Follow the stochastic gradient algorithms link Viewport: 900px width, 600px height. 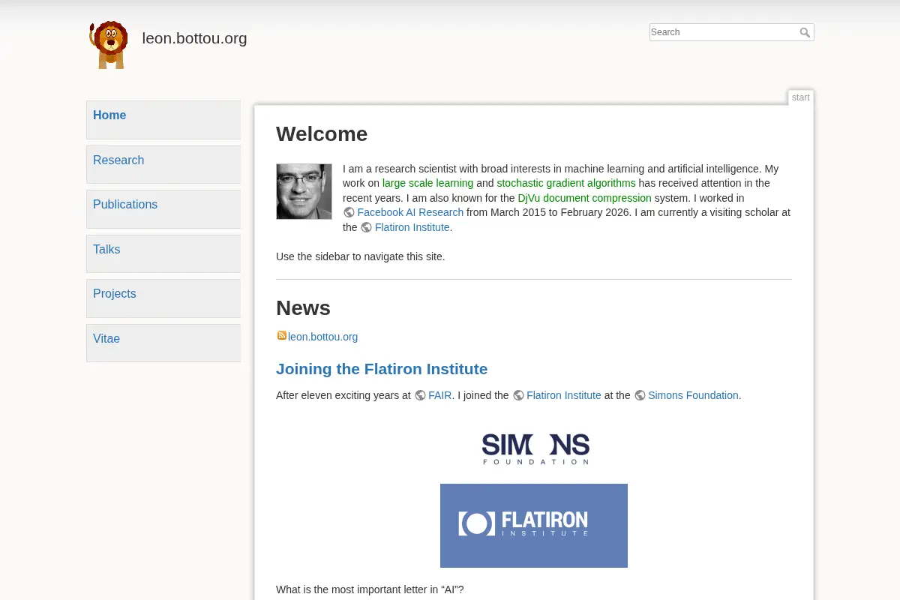[x=566, y=183]
